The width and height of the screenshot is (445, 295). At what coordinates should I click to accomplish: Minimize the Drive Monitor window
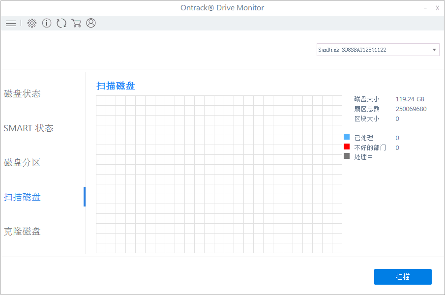click(x=425, y=8)
